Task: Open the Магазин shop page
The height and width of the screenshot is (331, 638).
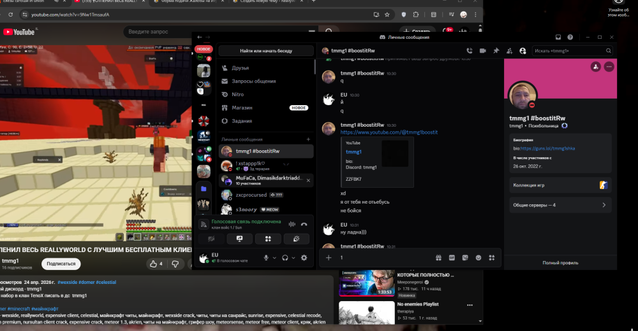Action: pos(266,108)
